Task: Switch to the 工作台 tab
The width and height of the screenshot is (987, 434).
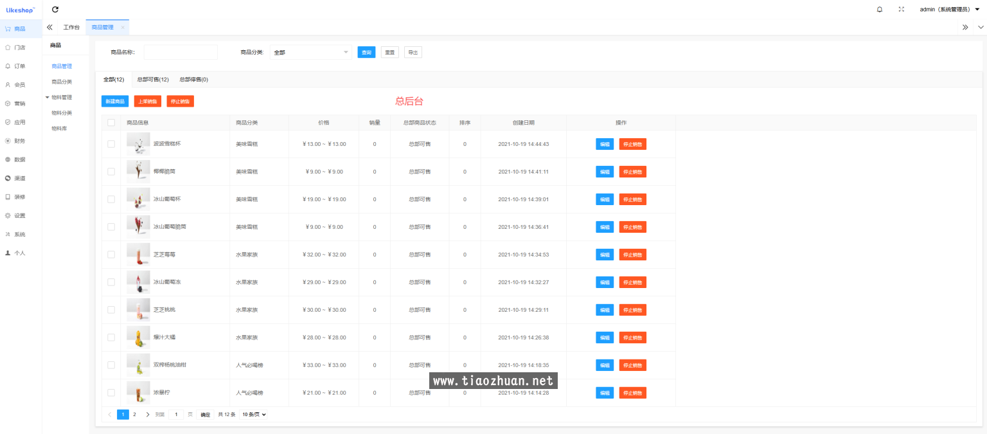Action: [71, 27]
